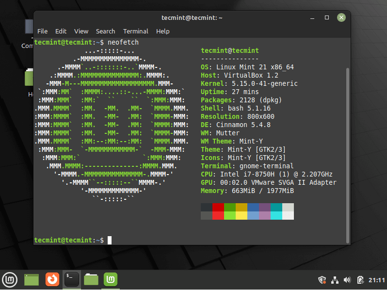Open the Linux Mint start menu

(x=10, y=279)
